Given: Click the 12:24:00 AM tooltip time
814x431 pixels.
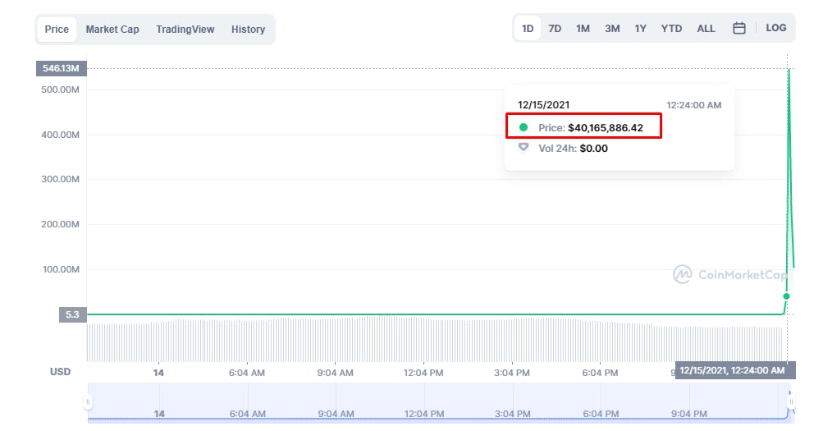Looking at the screenshot, I should 693,105.
